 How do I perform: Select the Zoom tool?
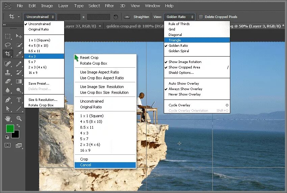click(x=19, y=119)
